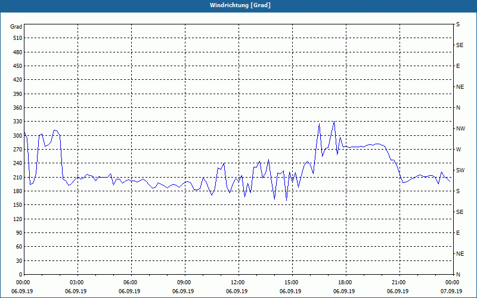
Task: Select the 300 y-axis value
Action: tap(18, 136)
